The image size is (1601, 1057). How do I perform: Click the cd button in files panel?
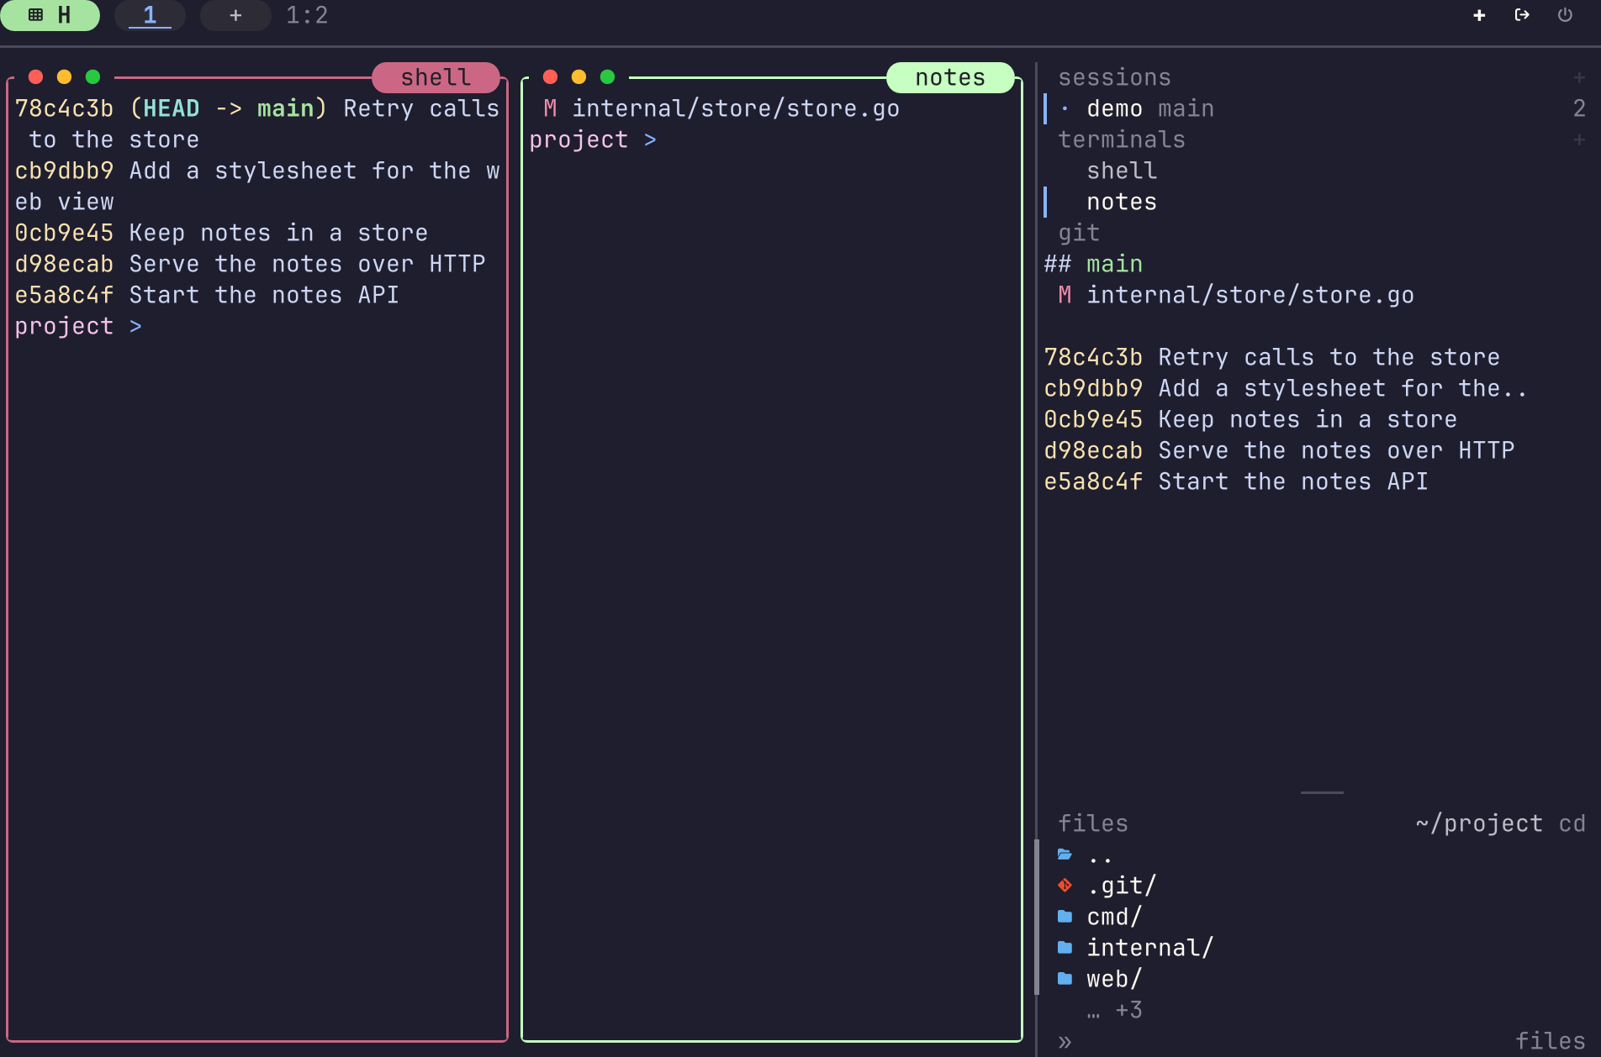[1572, 823]
